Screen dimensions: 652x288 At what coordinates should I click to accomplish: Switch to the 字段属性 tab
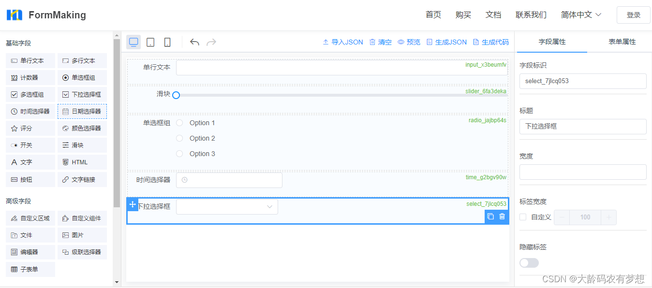(x=552, y=42)
